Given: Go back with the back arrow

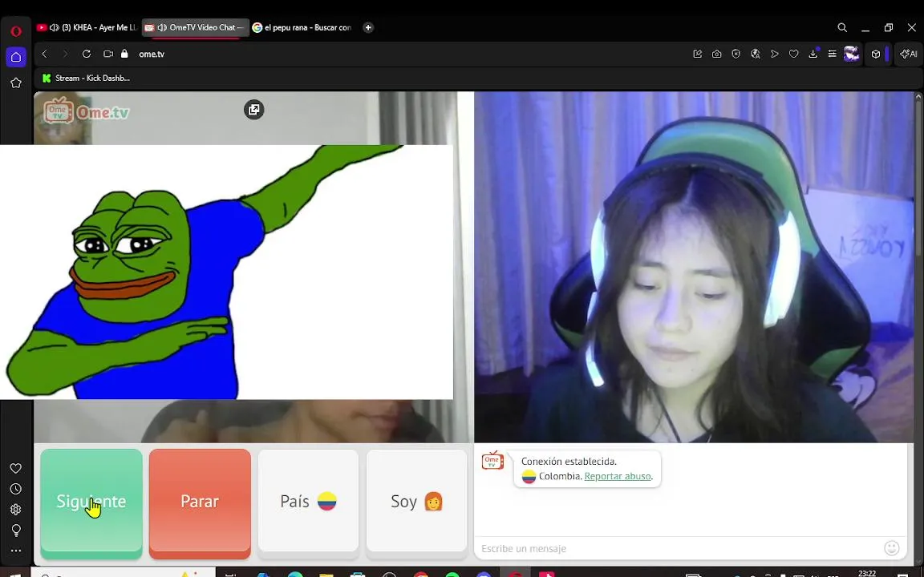Looking at the screenshot, I should [x=44, y=54].
